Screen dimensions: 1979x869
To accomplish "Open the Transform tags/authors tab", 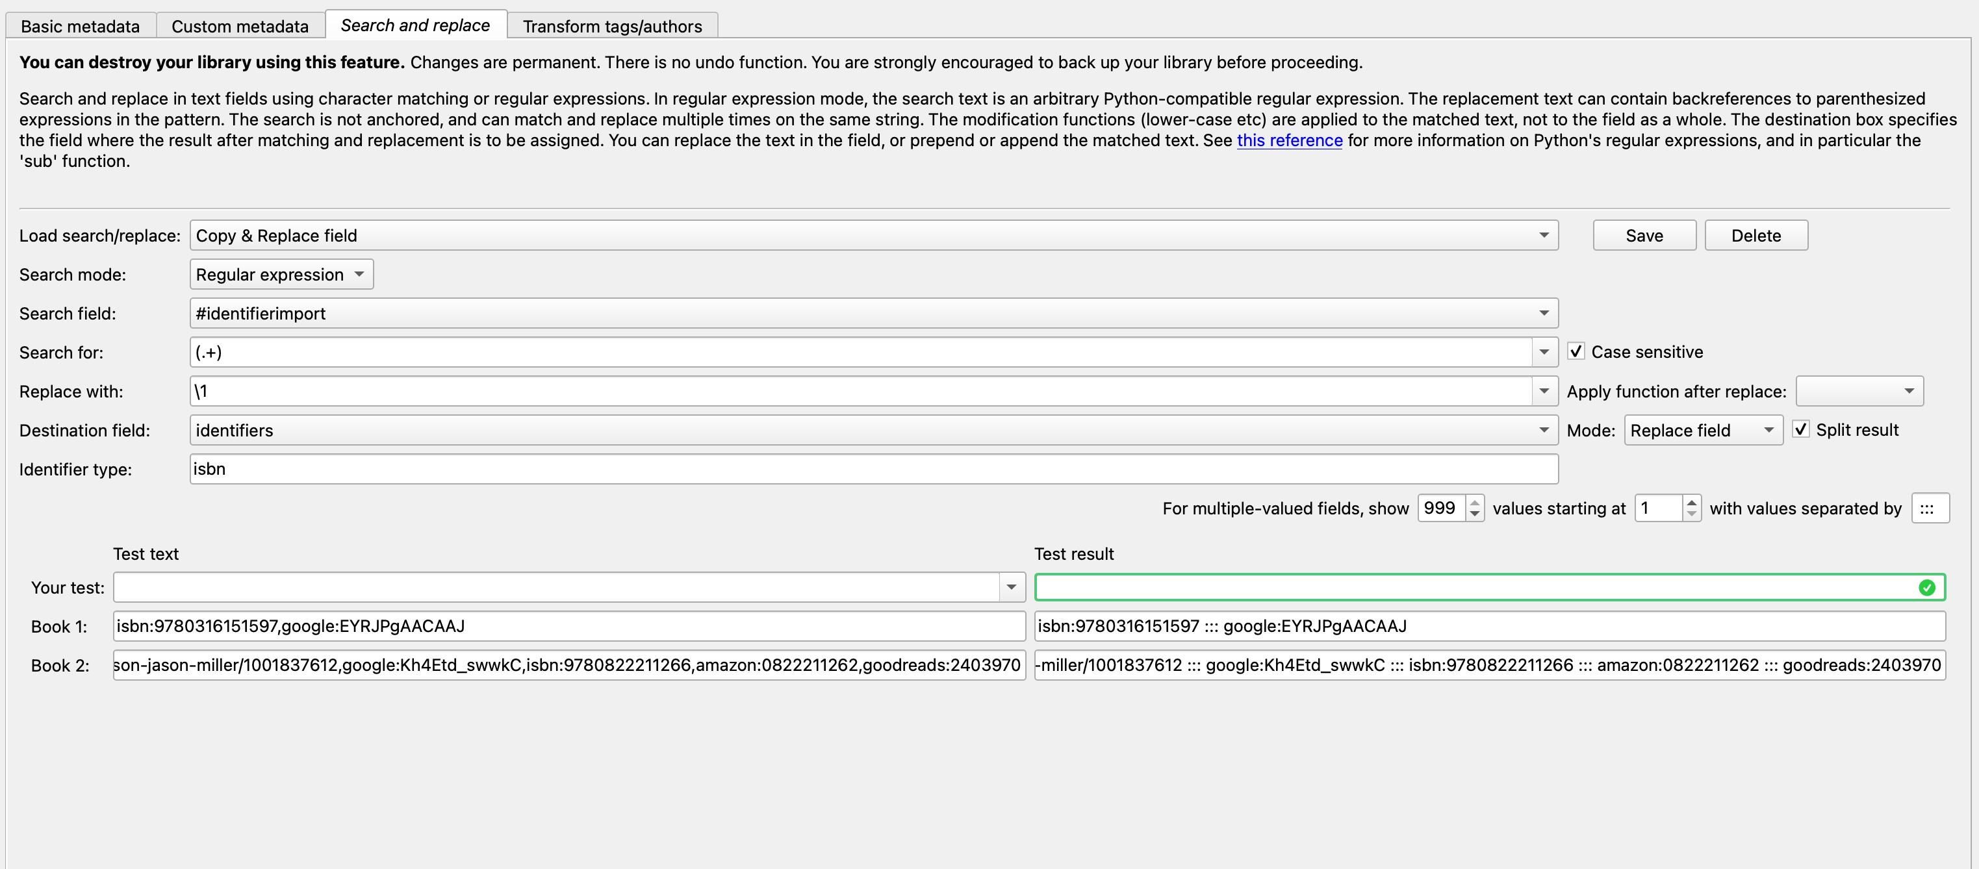I will point(611,26).
